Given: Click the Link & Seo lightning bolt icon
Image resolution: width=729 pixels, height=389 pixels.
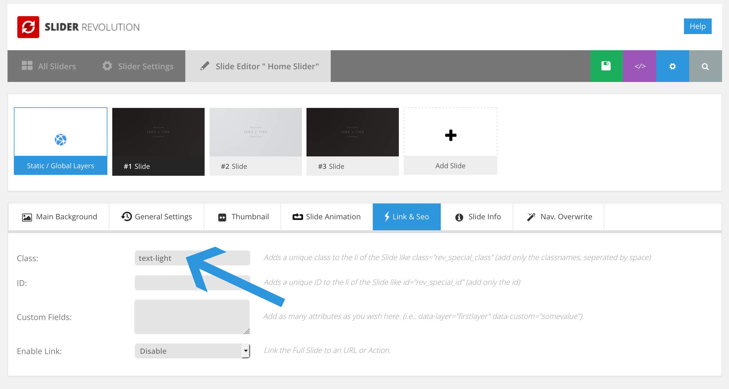Looking at the screenshot, I should coord(387,216).
